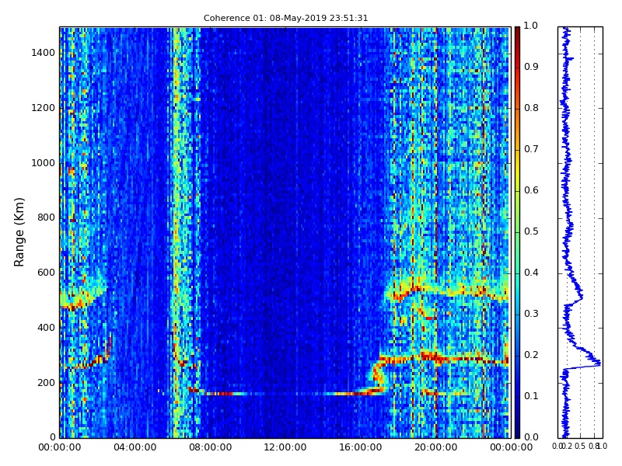Viewport: 622px width, 466px height.
Task: Click the 'Range (Km)' y-axis label
Action: coord(19,232)
